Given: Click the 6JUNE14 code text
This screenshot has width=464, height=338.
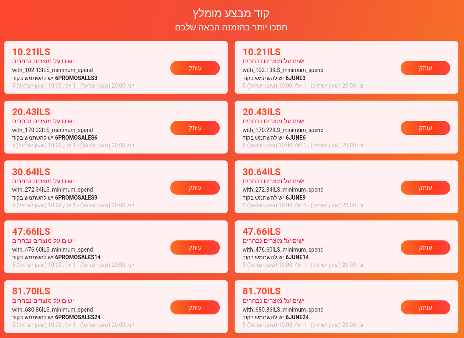Looking at the screenshot, I should (297, 257).
